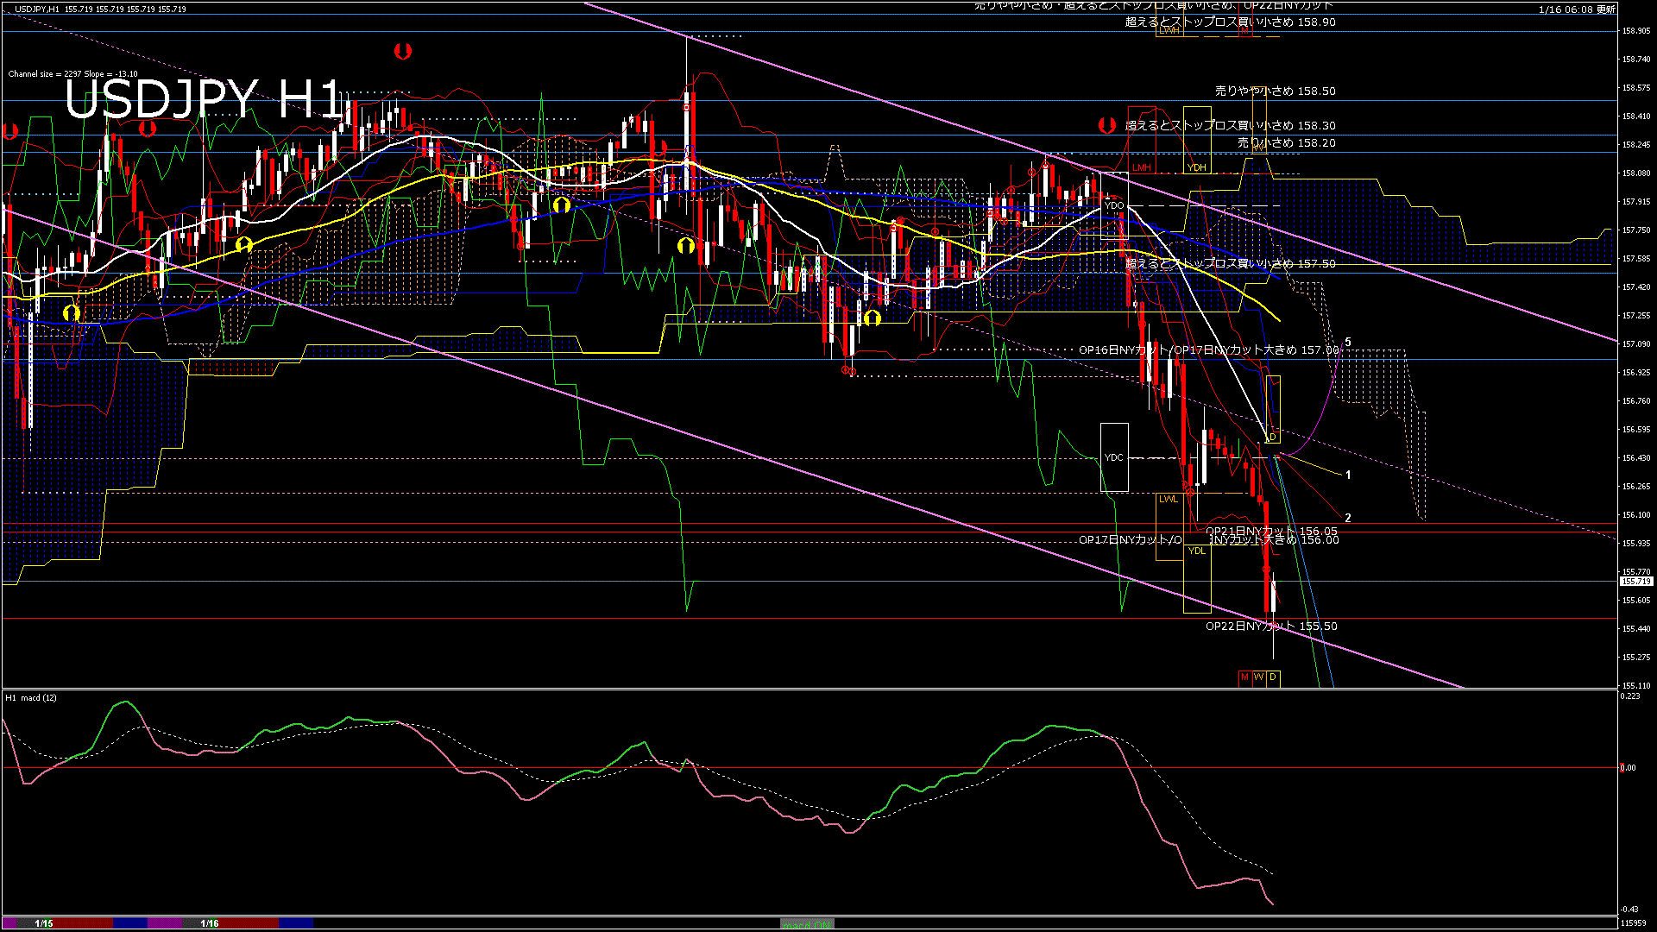The width and height of the screenshot is (1657, 932).
Task: Click the 115959 value in the bottom-right corner
Action: click(1634, 923)
